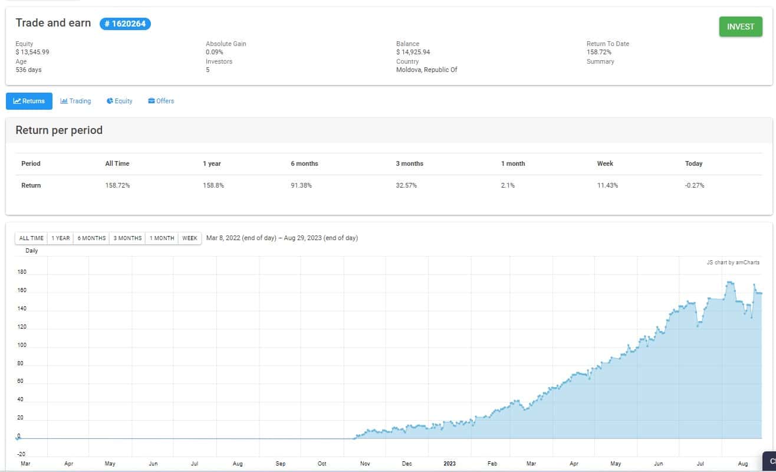Click the bar chart icon beside Trading
Viewport: 776px width, 472px height.
click(64, 101)
